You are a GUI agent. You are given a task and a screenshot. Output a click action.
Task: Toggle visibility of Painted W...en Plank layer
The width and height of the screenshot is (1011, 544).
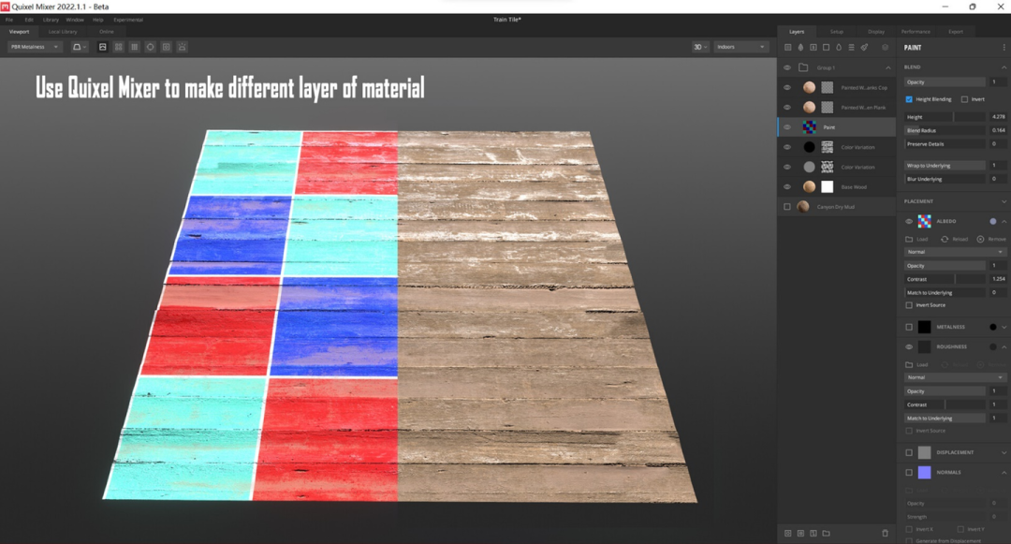tap(787, 108)
